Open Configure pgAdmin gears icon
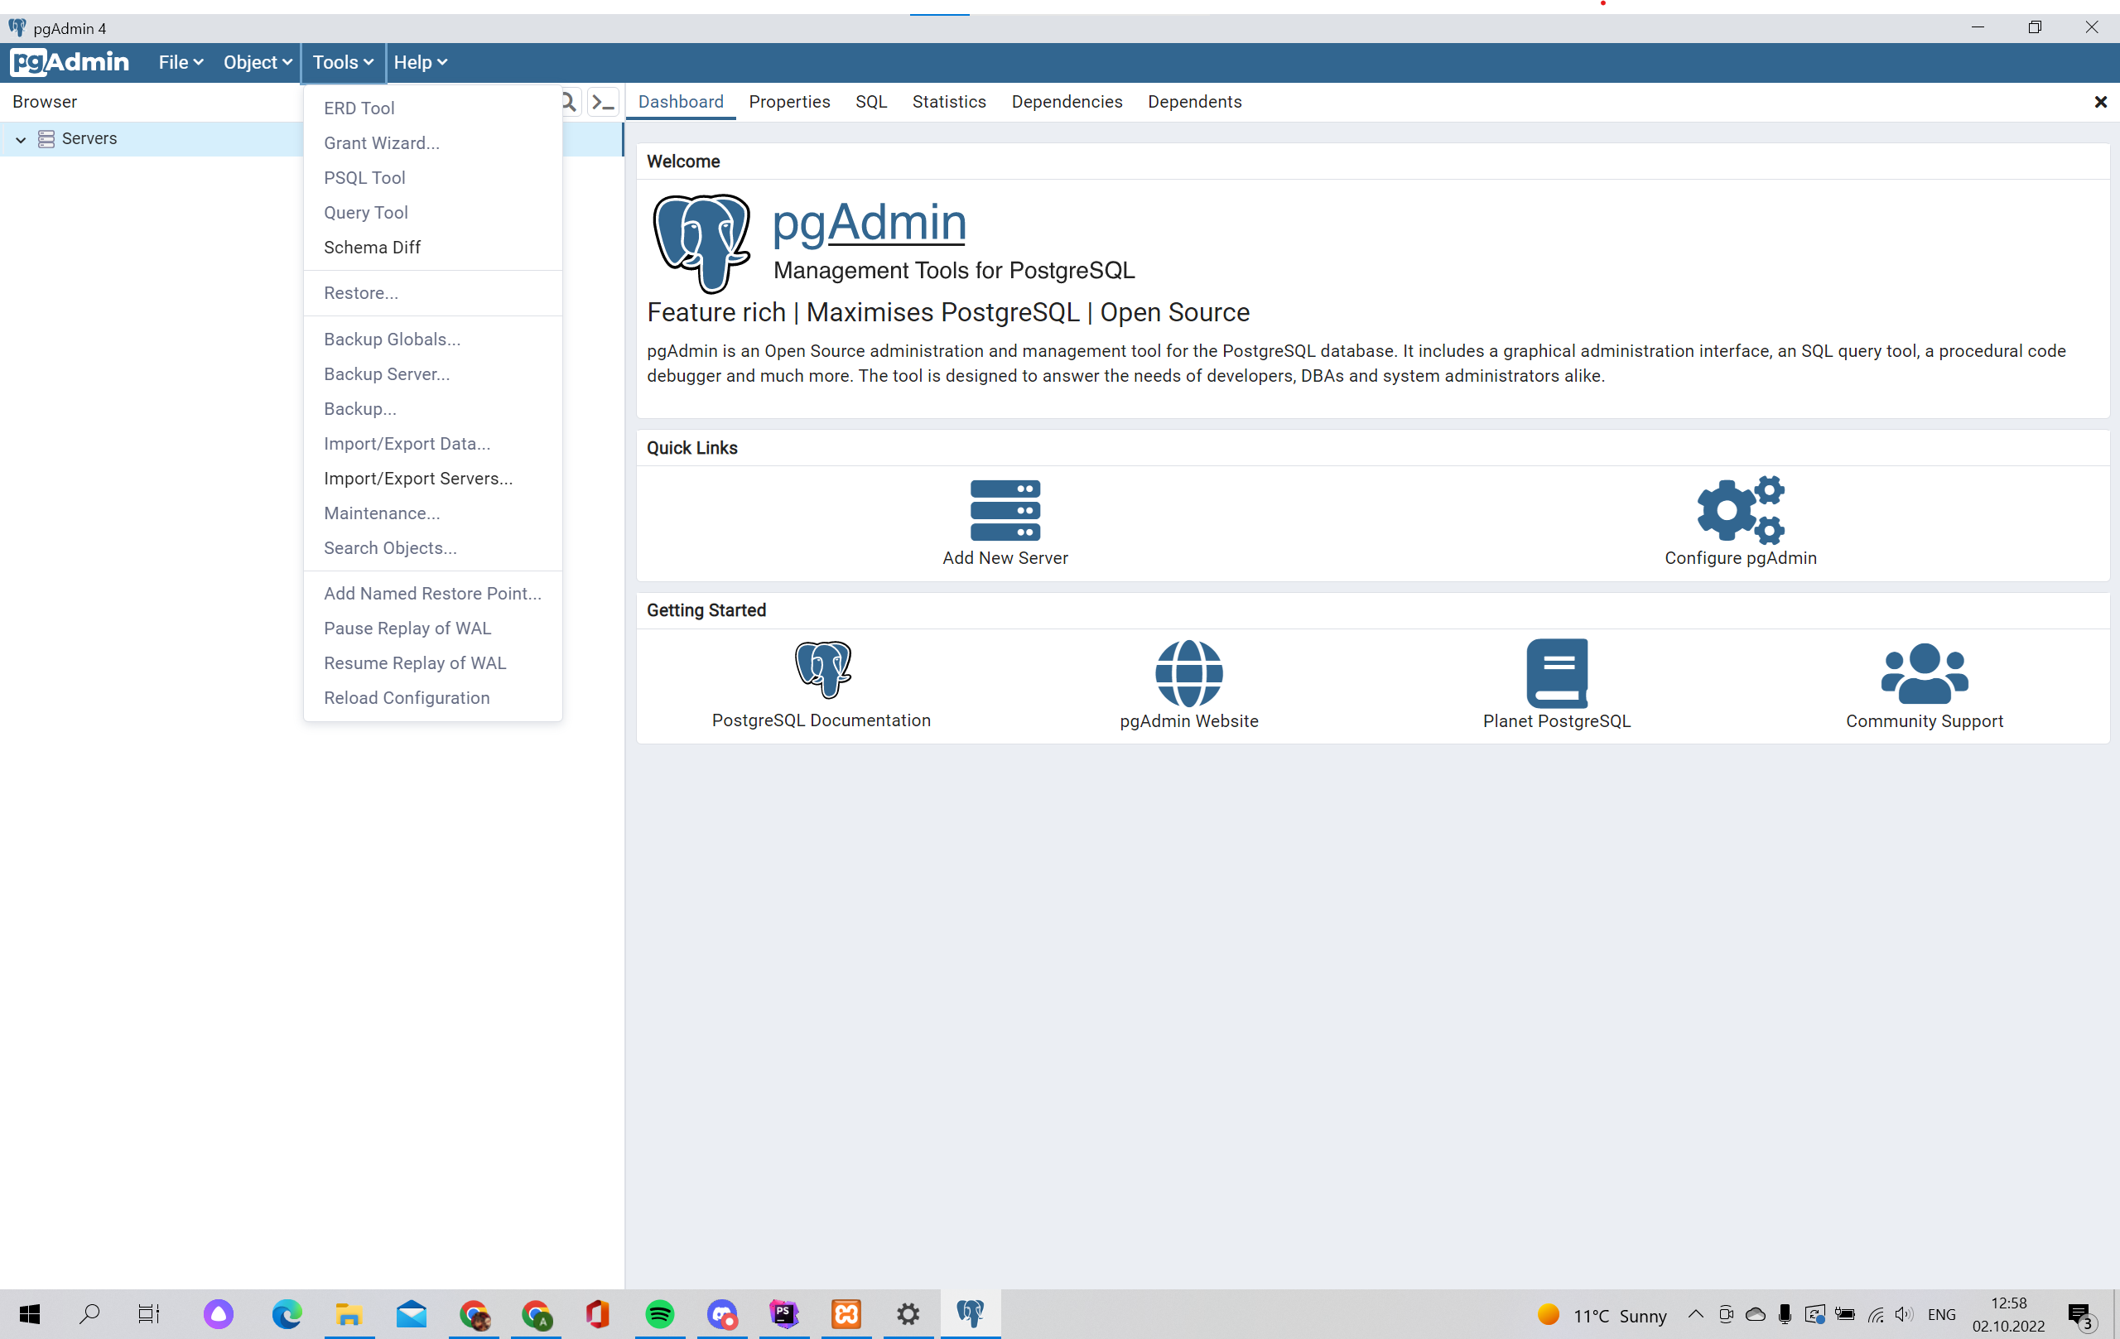The image size is (2120, 1339). [1740, 510]
